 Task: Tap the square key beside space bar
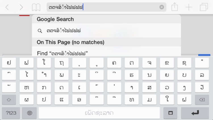(x=170, y=113)
